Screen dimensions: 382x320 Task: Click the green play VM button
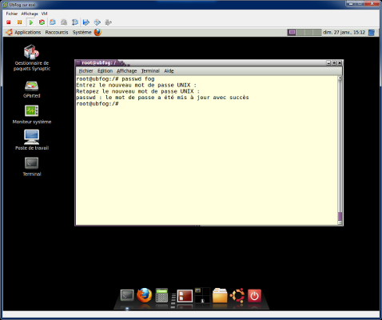point(31,22)
